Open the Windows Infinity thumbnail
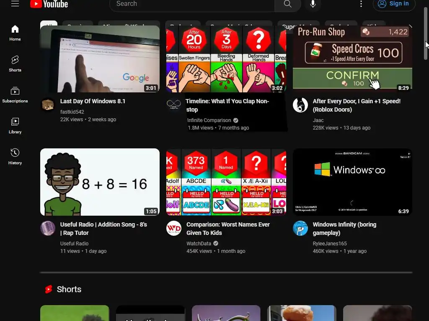This screenshot has height=321, width=429. (352, 182)
